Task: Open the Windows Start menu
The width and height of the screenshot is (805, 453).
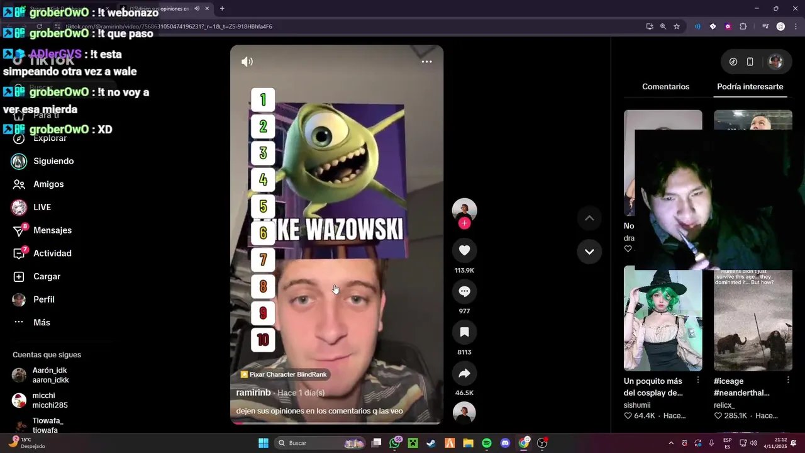Action: 264,443
